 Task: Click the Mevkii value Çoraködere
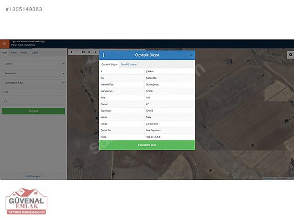pyautogui.click(x=152, y=124)
